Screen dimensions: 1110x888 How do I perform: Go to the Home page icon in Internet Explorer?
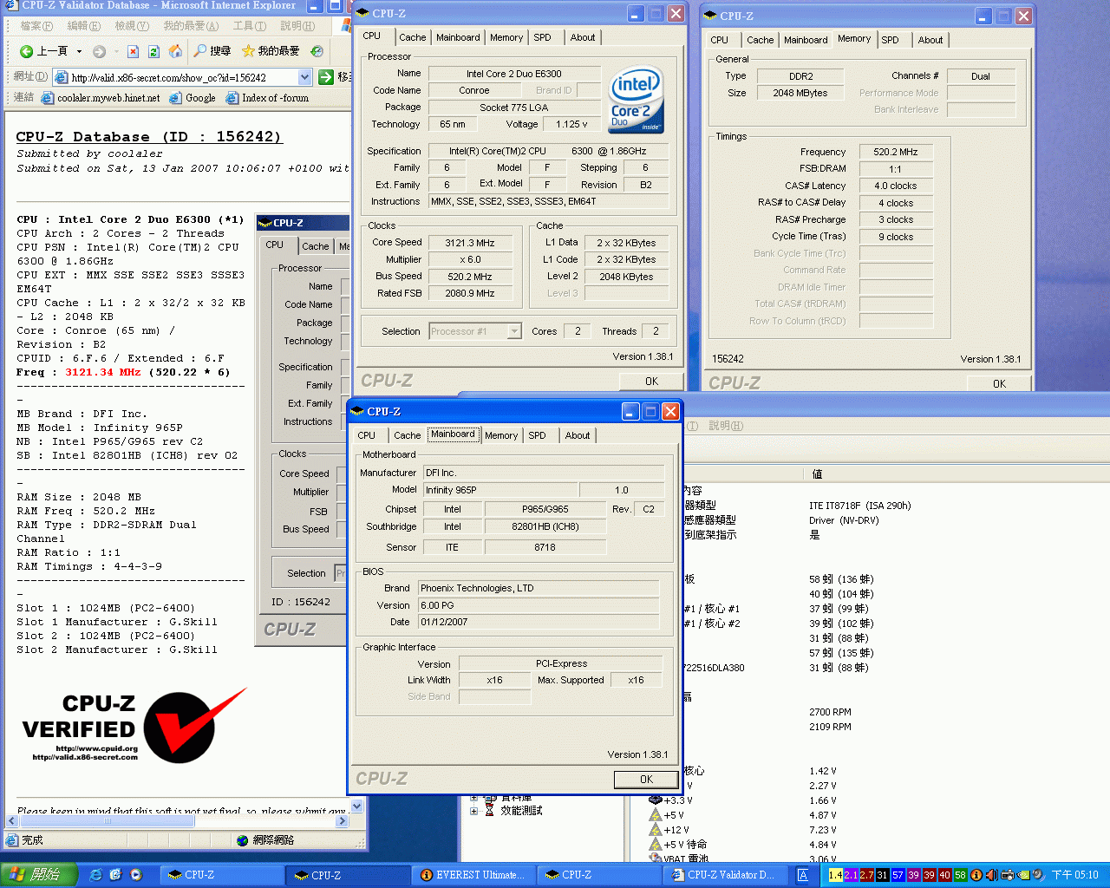[175, 51]
